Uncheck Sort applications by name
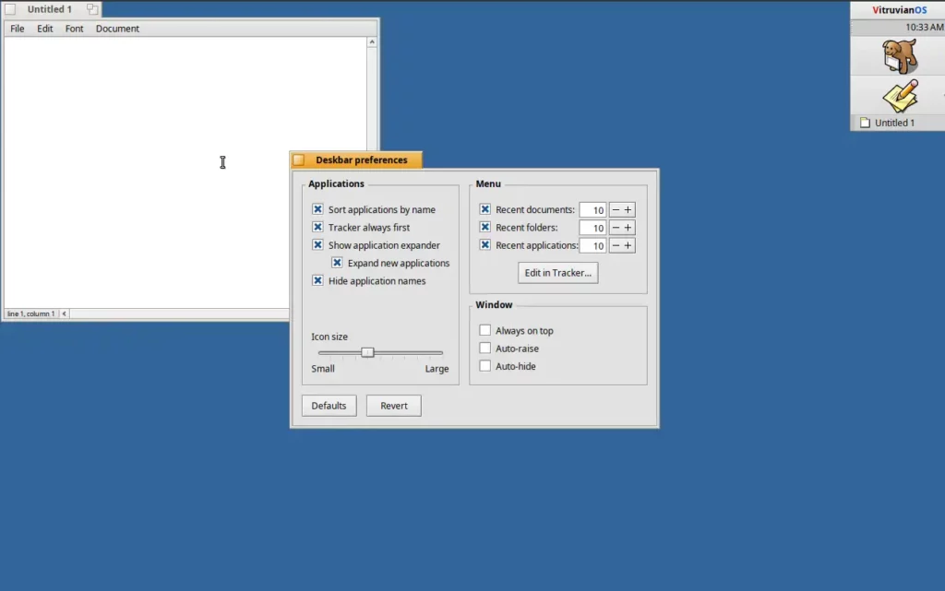 coord(317,210)
